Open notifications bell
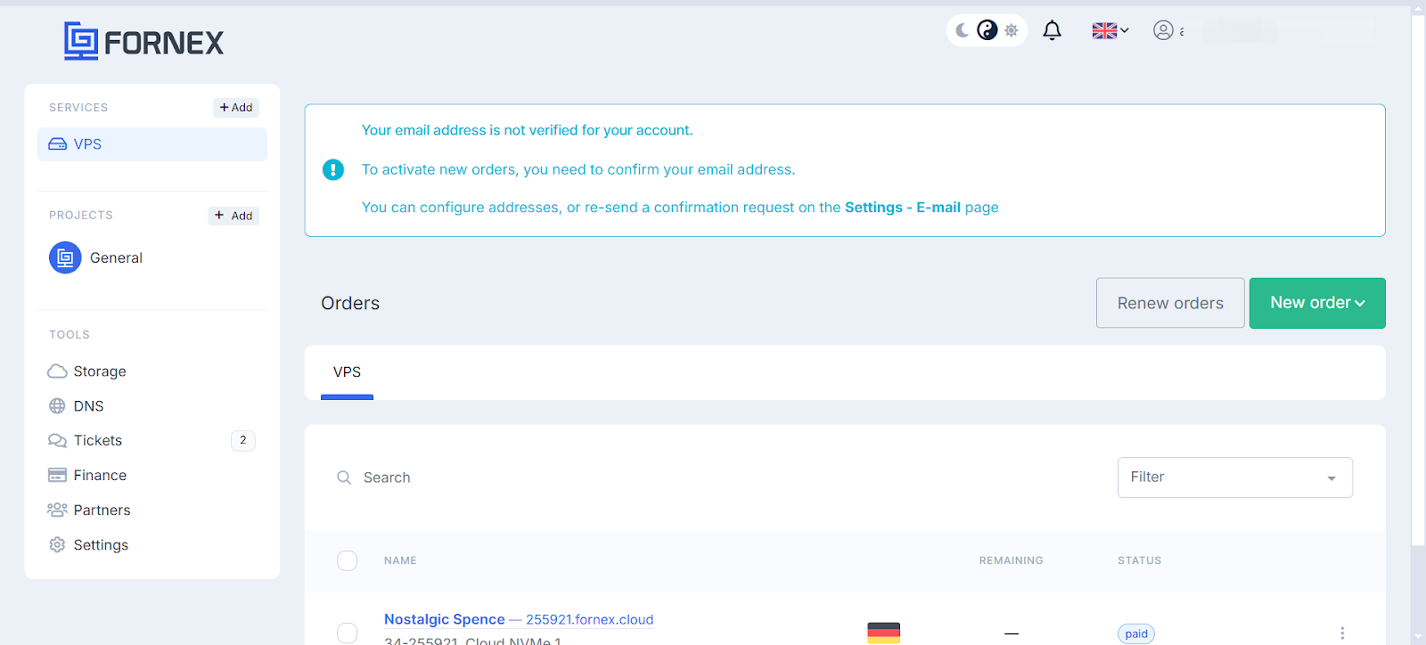The height and width of the screenshot is (645, 1426). click(x=1053, y=30)
